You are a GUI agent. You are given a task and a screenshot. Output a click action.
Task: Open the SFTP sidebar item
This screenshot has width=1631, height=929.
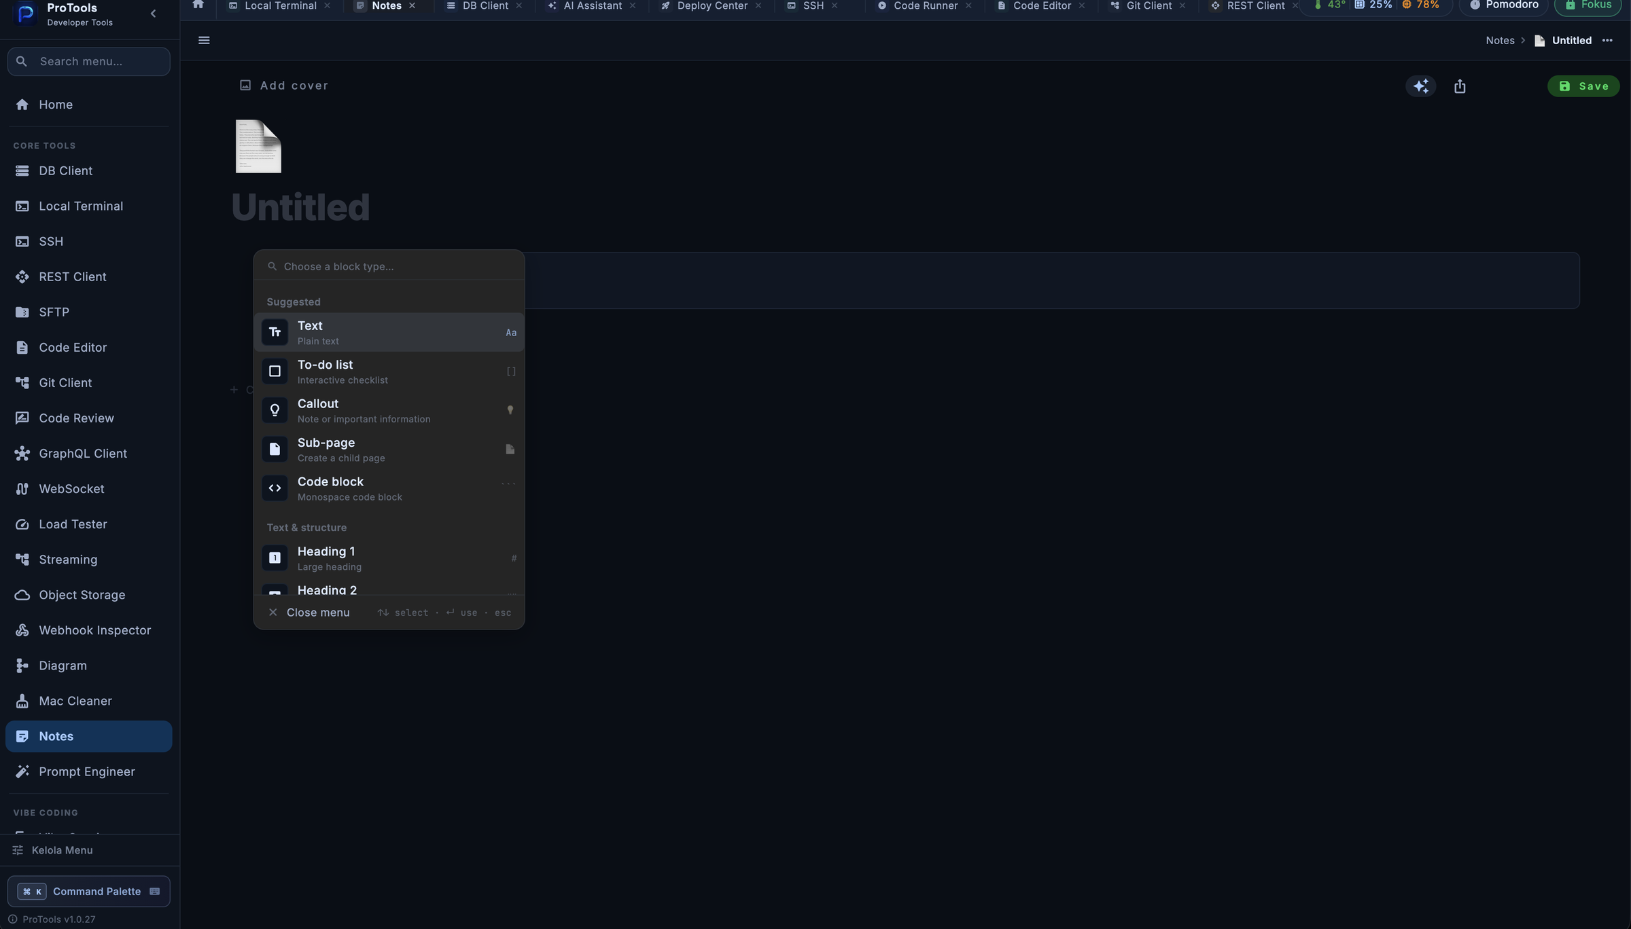[x=89, y=312]
